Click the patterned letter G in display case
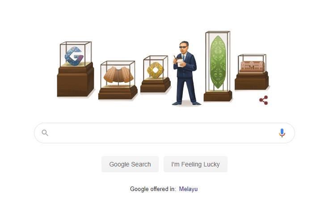Screen dimensions: 333x216 click(74, 56)
